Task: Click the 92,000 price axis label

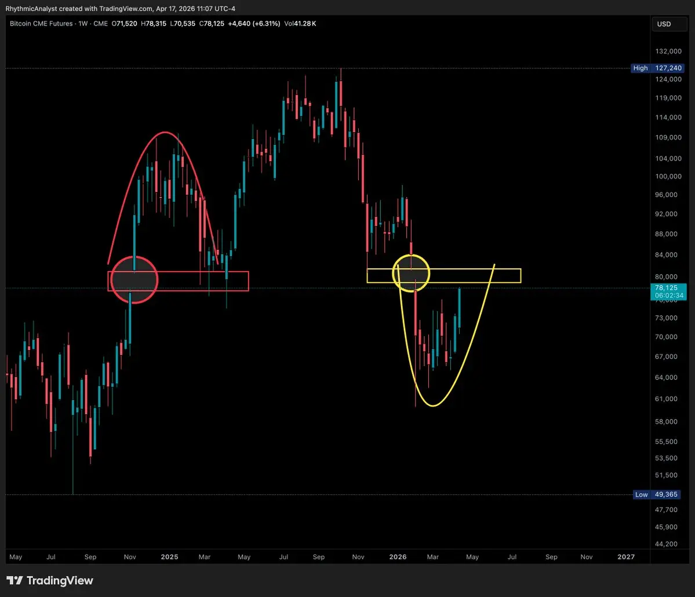Action: point(666,214)
